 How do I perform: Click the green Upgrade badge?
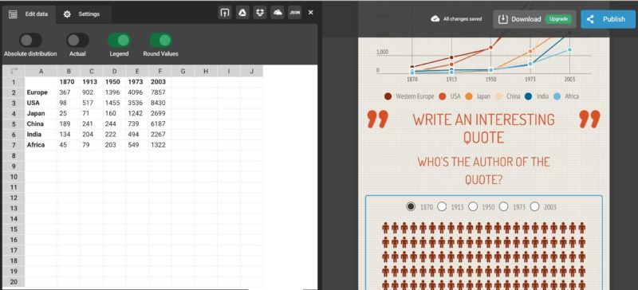click(558, 19)
